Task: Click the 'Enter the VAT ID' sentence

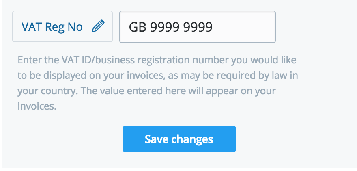Action: (157, 61)
